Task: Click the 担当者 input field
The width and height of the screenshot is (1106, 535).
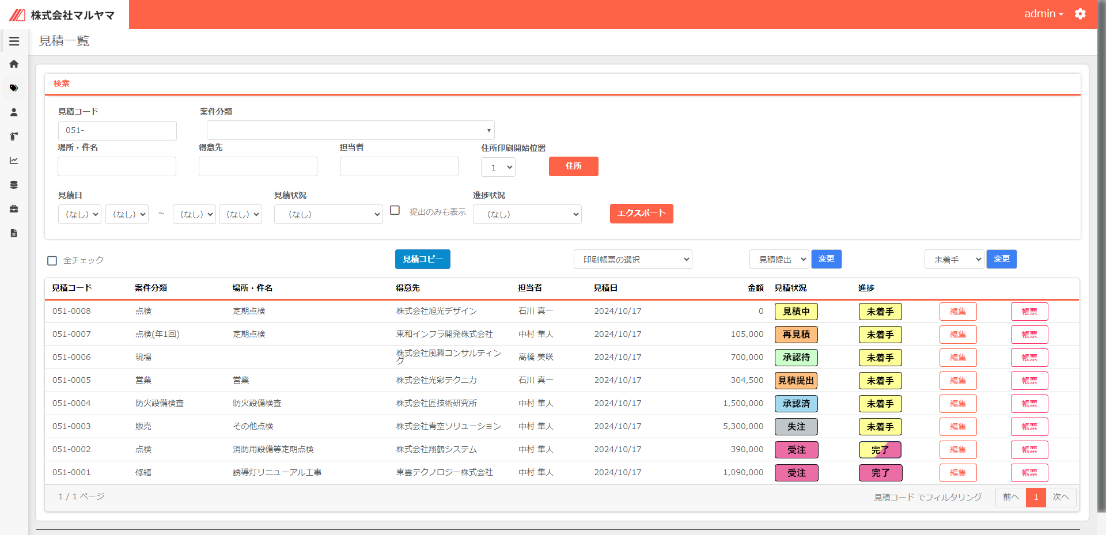Action: click(x=399, y=166)
